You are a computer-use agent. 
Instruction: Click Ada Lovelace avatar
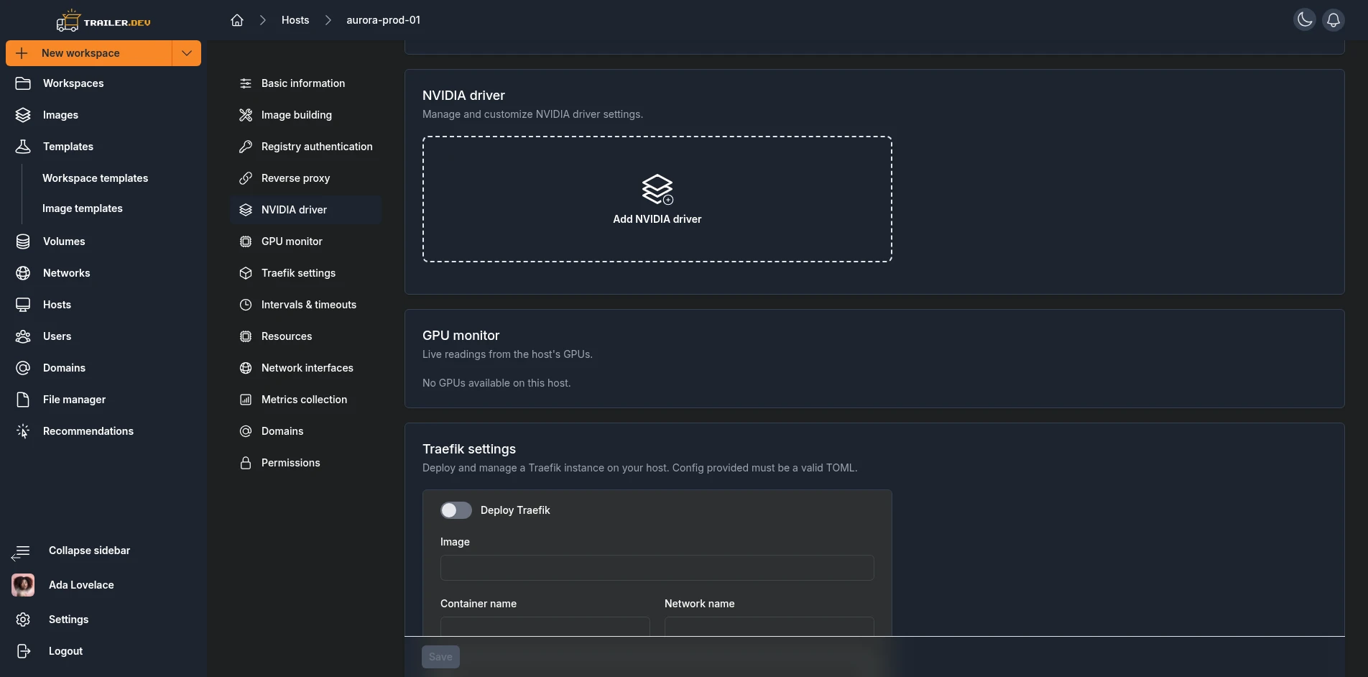[x=23, y=585]
